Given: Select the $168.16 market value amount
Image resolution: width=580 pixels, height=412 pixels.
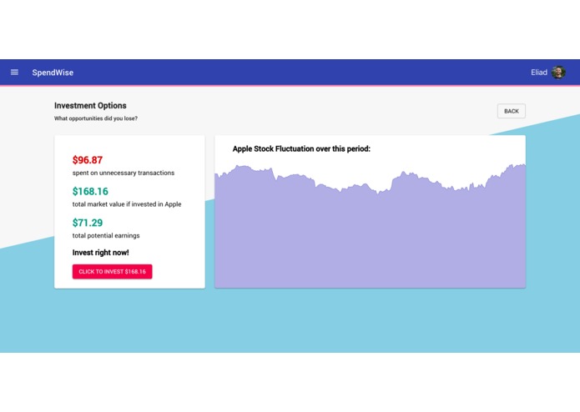Looking at the screenshot, I should (90, 191).
